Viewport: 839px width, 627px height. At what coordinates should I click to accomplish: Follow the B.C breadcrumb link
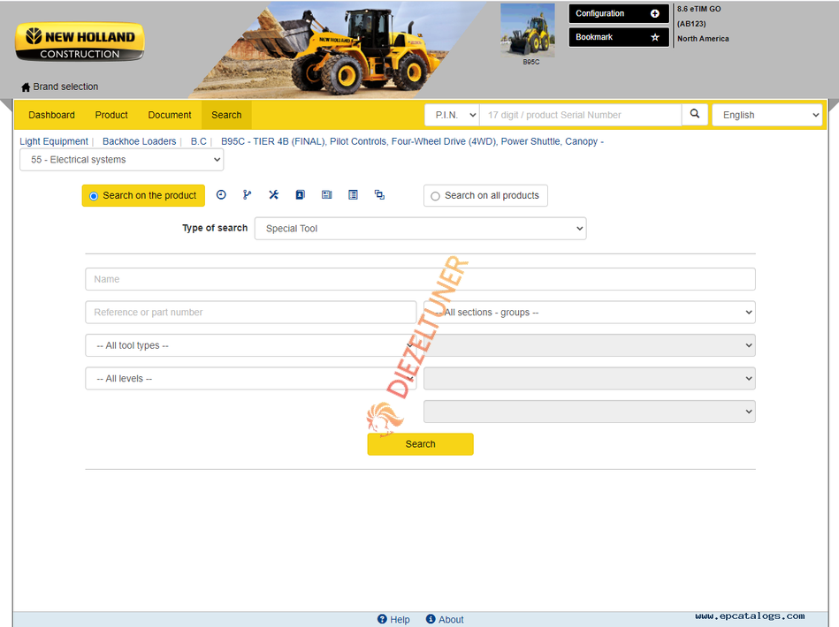(199, 141)
